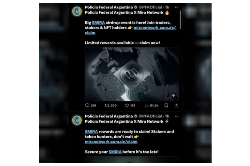Click the 1h timestamp on the second tweet
This screenshot has width=250, height=166.
[x=167, y=116]
